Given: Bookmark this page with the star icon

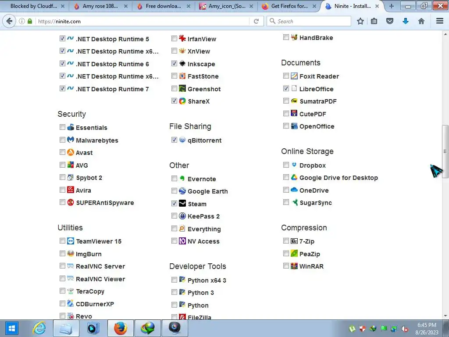Looking at the screenshot, I should [360, 21].
